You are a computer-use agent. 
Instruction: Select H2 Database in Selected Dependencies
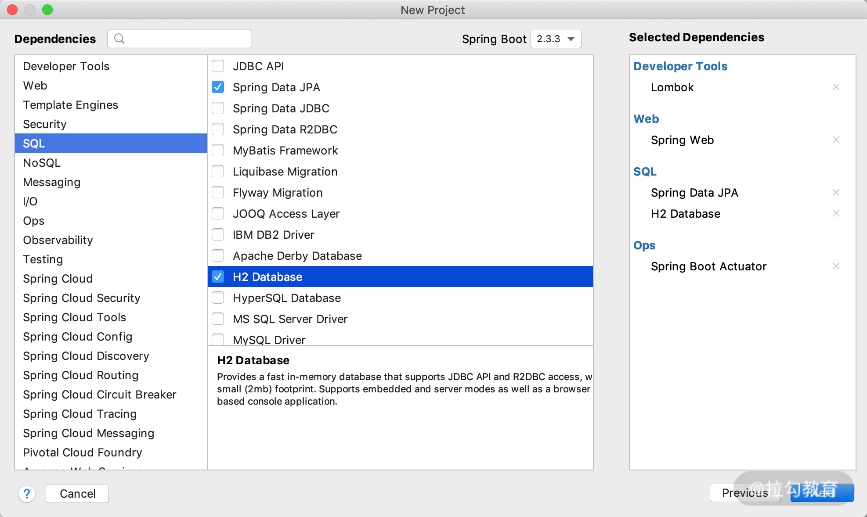686,214
